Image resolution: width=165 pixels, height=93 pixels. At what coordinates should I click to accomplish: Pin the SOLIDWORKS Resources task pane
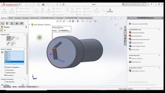click(x=162, y=18)
